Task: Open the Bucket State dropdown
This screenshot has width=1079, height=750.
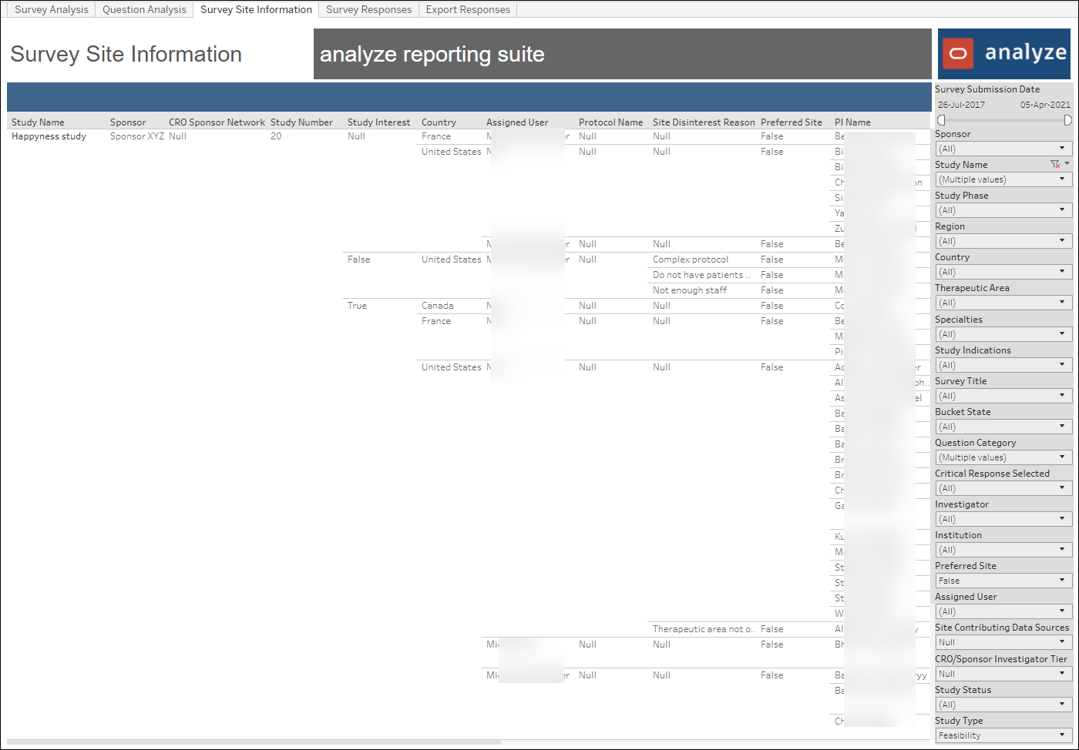Action: (1003, 427)
